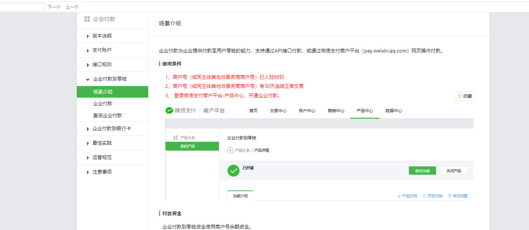Click the 开发文档 document icon link
This screenshot has height=230, width=529.
(432, 196)
